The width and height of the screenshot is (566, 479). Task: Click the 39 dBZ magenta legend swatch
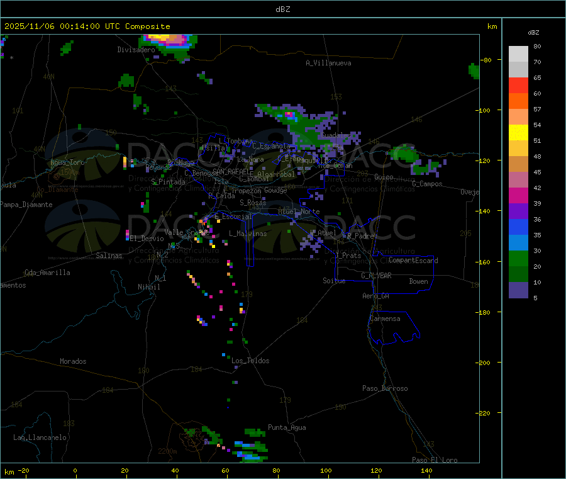point(518,195)
